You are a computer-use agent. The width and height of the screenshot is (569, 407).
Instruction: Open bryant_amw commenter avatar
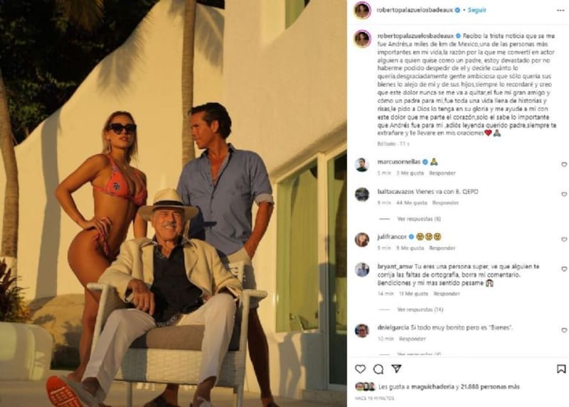(362, 269)
